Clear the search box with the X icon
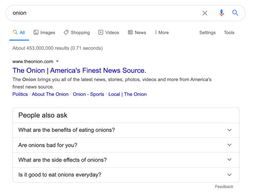 (205, 13)
